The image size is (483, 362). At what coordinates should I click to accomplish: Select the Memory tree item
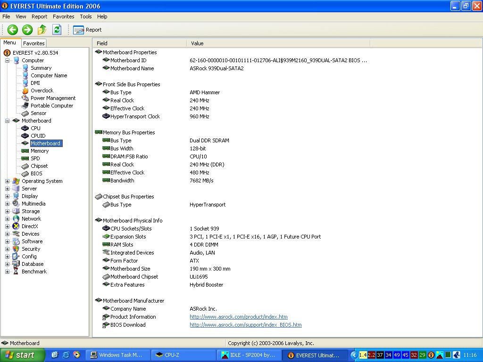coord(40,151)
